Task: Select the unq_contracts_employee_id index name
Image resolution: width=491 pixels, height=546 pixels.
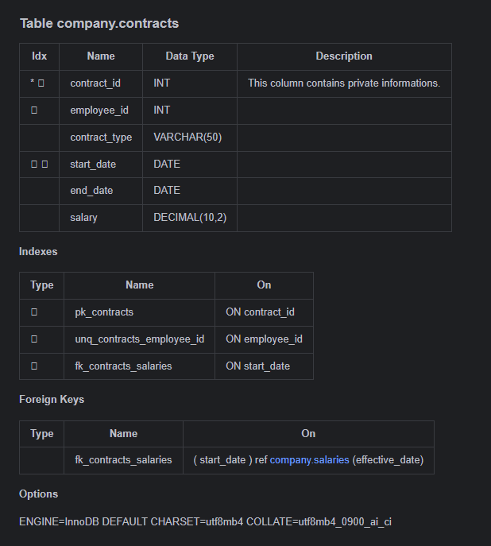Action: click(140, 339)
